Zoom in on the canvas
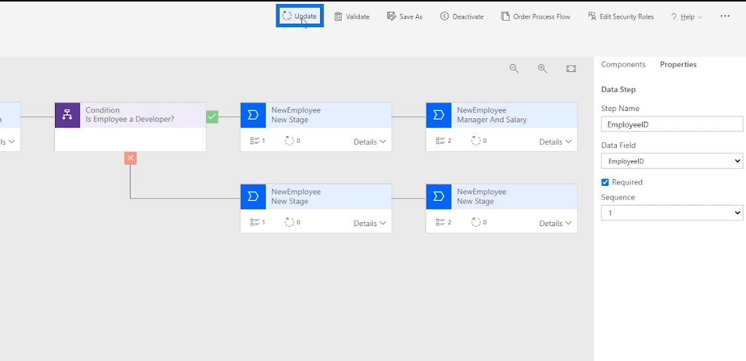 click(x=543, y=68)
